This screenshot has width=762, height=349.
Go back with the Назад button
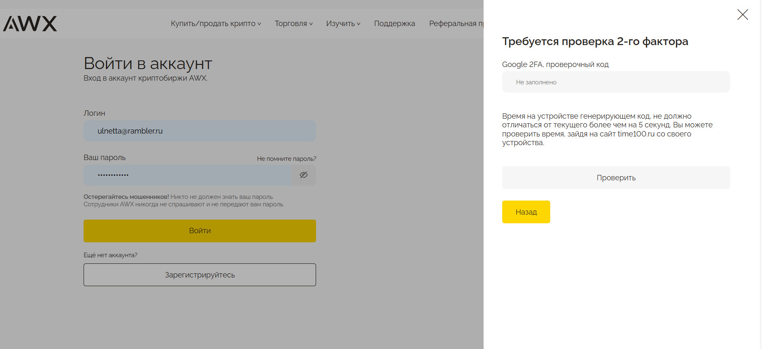click(x=526, y=212)
